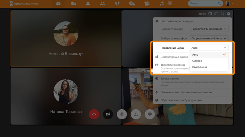
Task: Open the video play icon next to music
Action: tap(170, 3)
